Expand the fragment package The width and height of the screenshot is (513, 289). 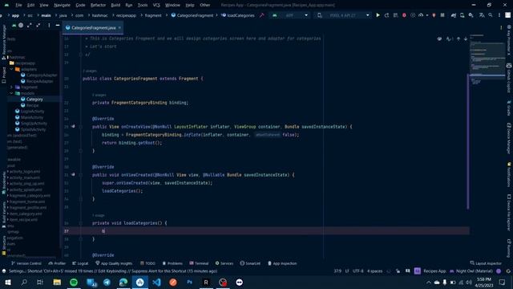11,88
